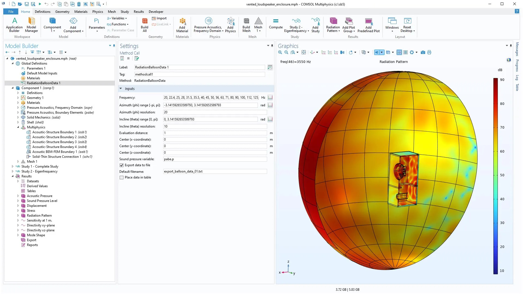523x294 pixels.
Task: Open the Model Manager
Action: click(31, 25)
